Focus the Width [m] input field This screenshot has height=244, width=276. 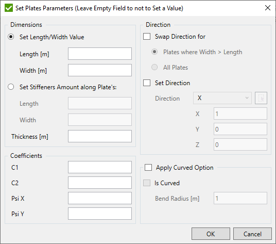100,70
